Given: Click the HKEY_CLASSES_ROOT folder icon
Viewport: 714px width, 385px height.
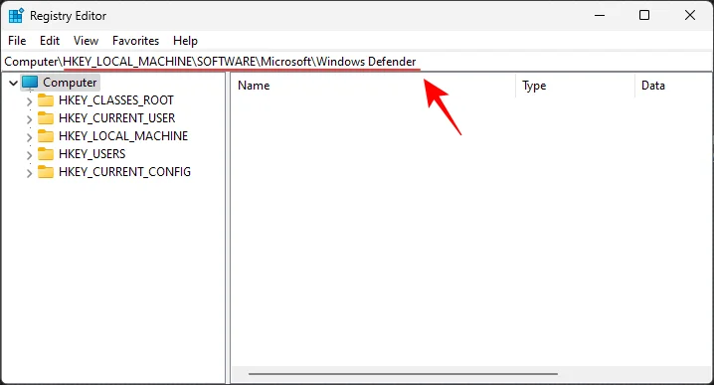Looking at the screenshot, I should point(46,99).
